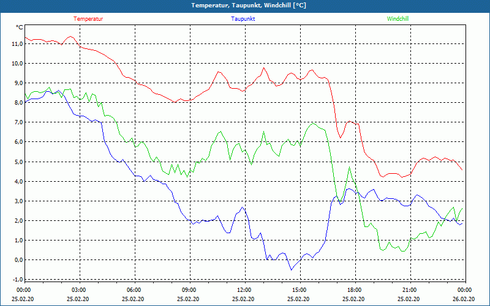
Task: Select the 3,0 y-axis value
Action: point(18,201)
